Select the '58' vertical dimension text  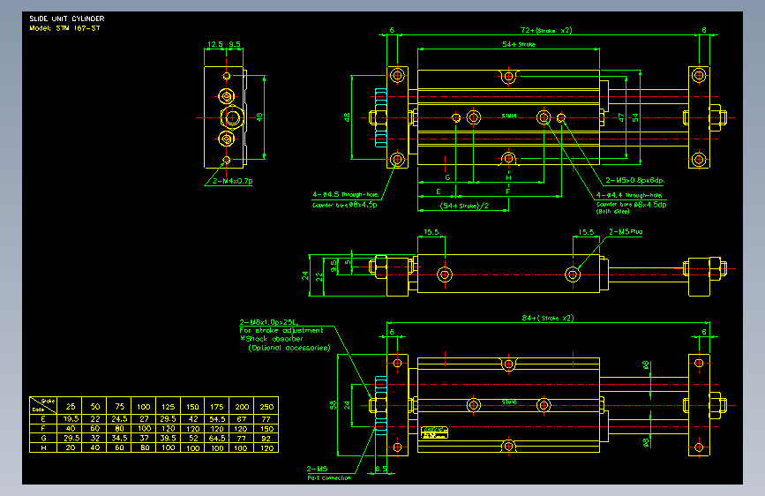point(334,405)
